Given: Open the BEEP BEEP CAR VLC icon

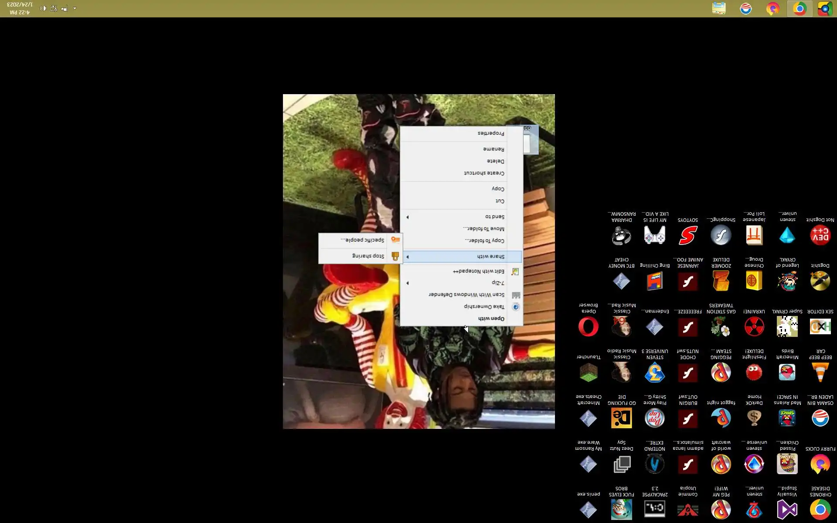Looking at the screenshot, I should pyautogui.click(x=820, y=373).
